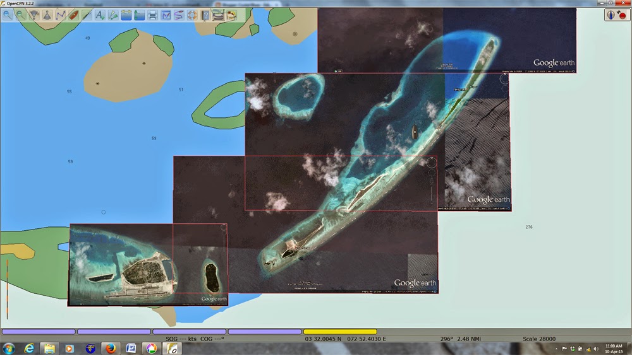
Task: Open Windows Media Player taskbar icon
Action: pos(70,349)
